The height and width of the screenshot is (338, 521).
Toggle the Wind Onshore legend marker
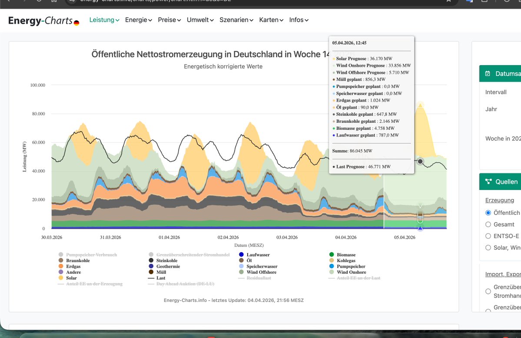click(x=332, y=272)
